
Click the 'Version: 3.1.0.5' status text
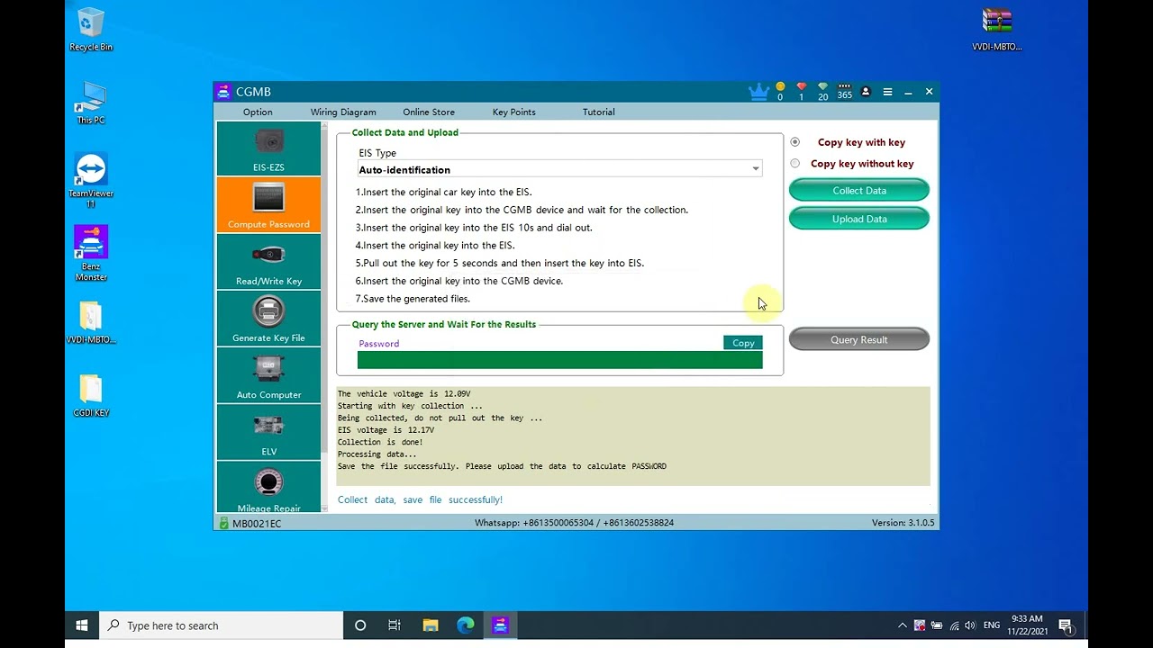coord(903,523)
